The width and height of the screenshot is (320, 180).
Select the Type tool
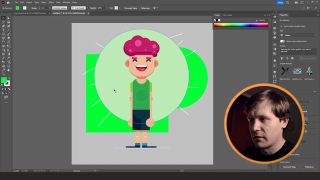3,30
